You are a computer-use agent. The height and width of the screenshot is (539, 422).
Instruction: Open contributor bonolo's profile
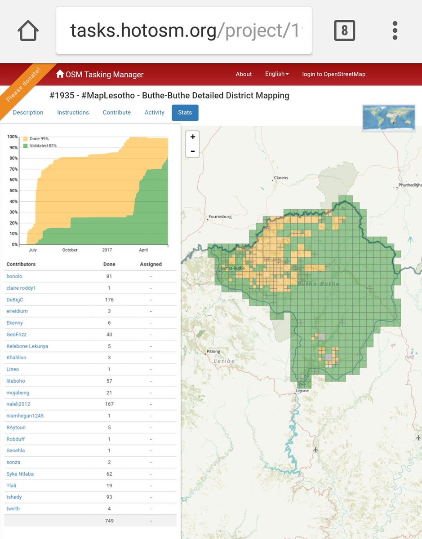tap(14, 276)
